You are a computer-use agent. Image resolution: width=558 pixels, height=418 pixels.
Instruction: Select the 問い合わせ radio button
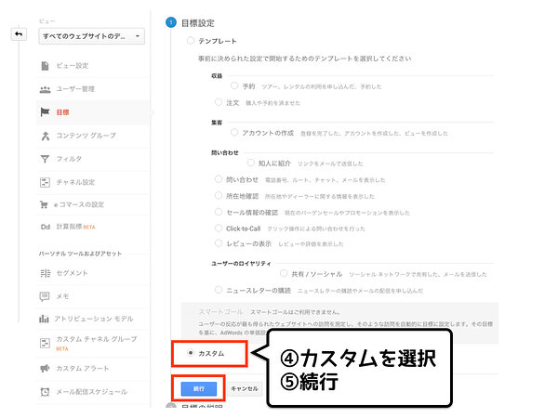(x=219, y=179)
